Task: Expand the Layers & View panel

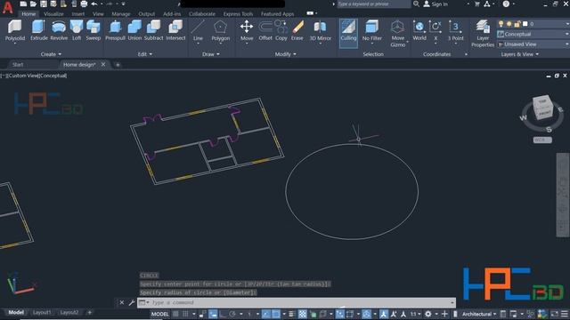Action: (x=520, y=54)
